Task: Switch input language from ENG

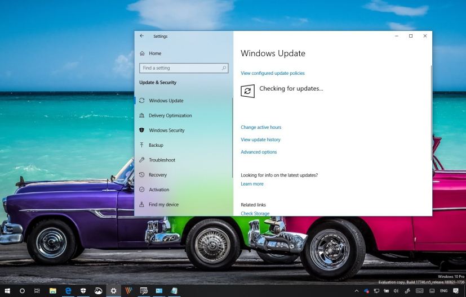Action: [x=443, y=291]
